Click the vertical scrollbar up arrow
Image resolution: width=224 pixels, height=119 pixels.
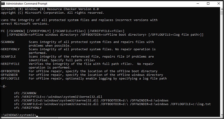tap(222, 9)
